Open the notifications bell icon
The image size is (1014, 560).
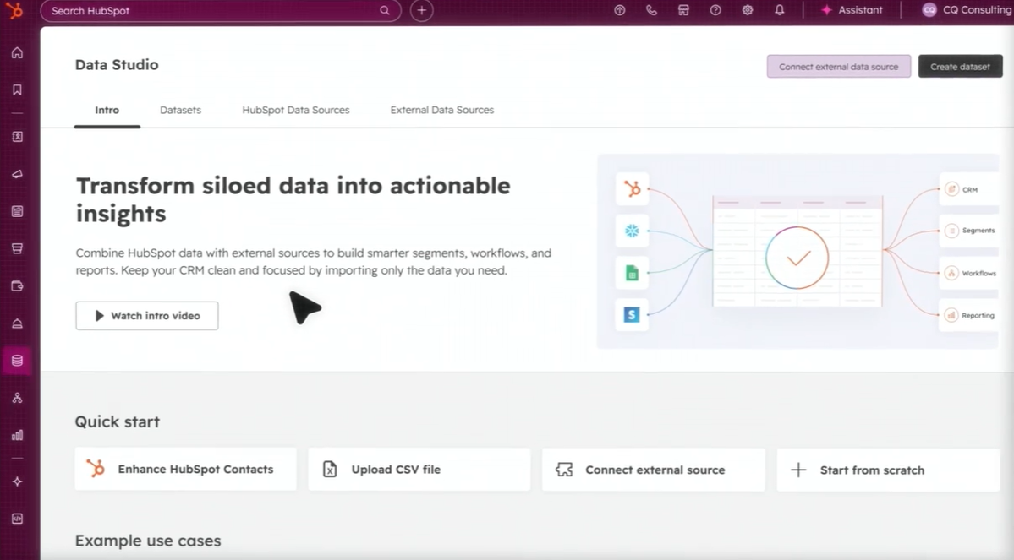[779, 10]
